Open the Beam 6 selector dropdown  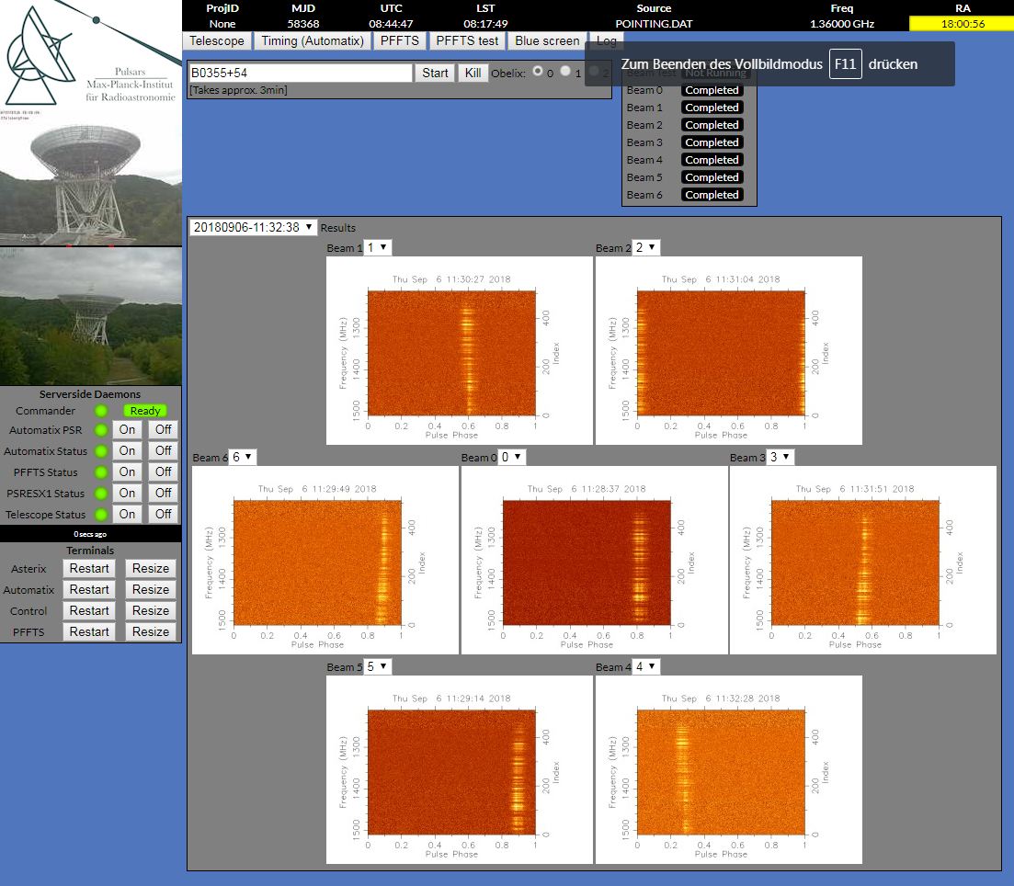click(x=243, y=457)
